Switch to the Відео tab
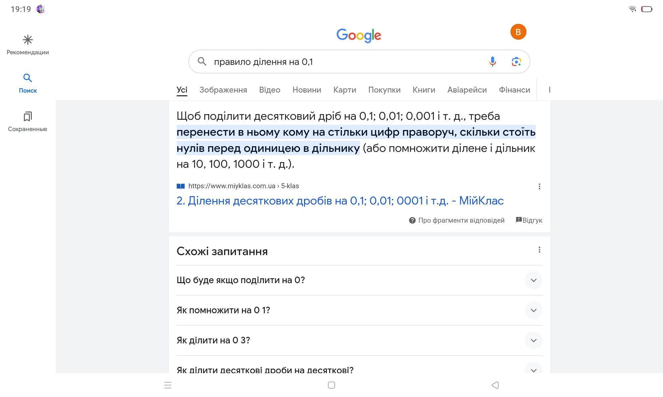 (270, 90)
